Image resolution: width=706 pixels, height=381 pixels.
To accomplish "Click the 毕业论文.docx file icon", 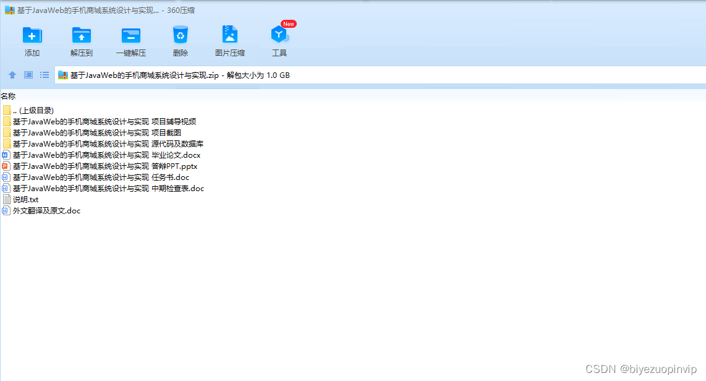I will point(6,155).
